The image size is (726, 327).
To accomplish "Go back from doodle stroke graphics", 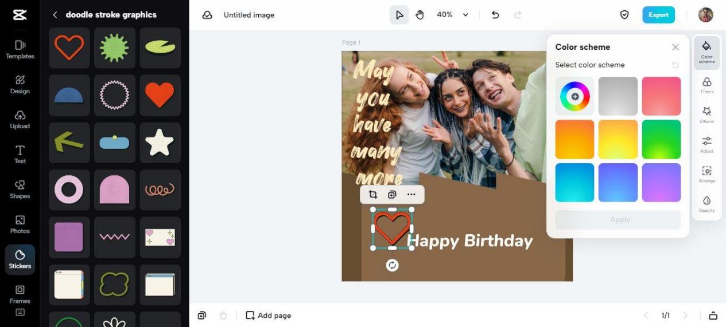I will click(x=55, y=15).
